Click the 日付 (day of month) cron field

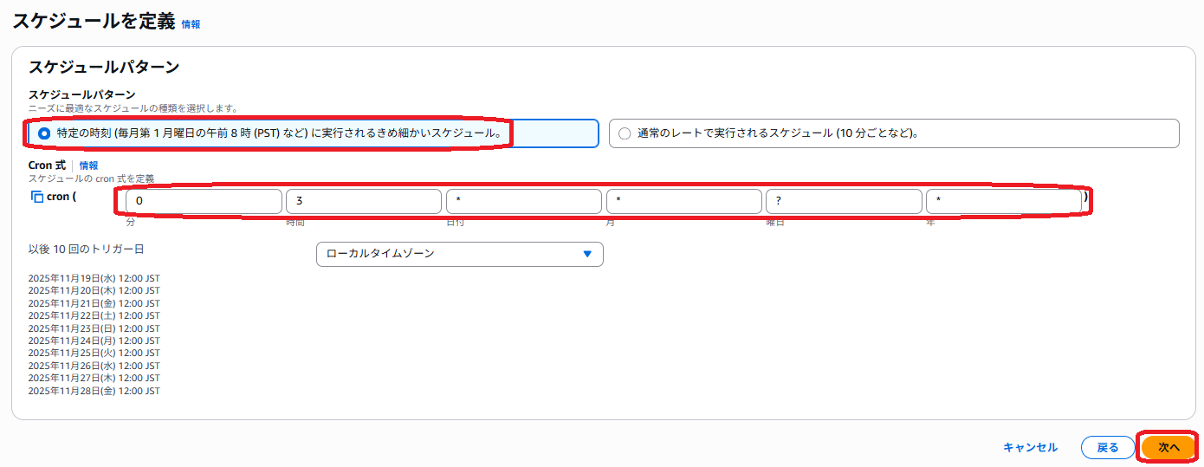524,202
